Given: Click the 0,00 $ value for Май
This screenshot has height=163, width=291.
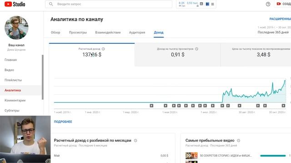Looking at the screenshot, I should point(165,156).
